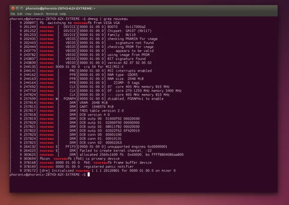Minimize the terminal window
The width and height of the screenshot is (289, 205).
pos(17,9)
